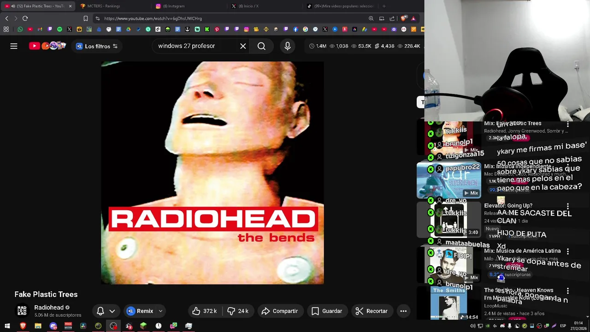
Task: Click the volume speaker icon in system tray
Action: coord(472,326)
